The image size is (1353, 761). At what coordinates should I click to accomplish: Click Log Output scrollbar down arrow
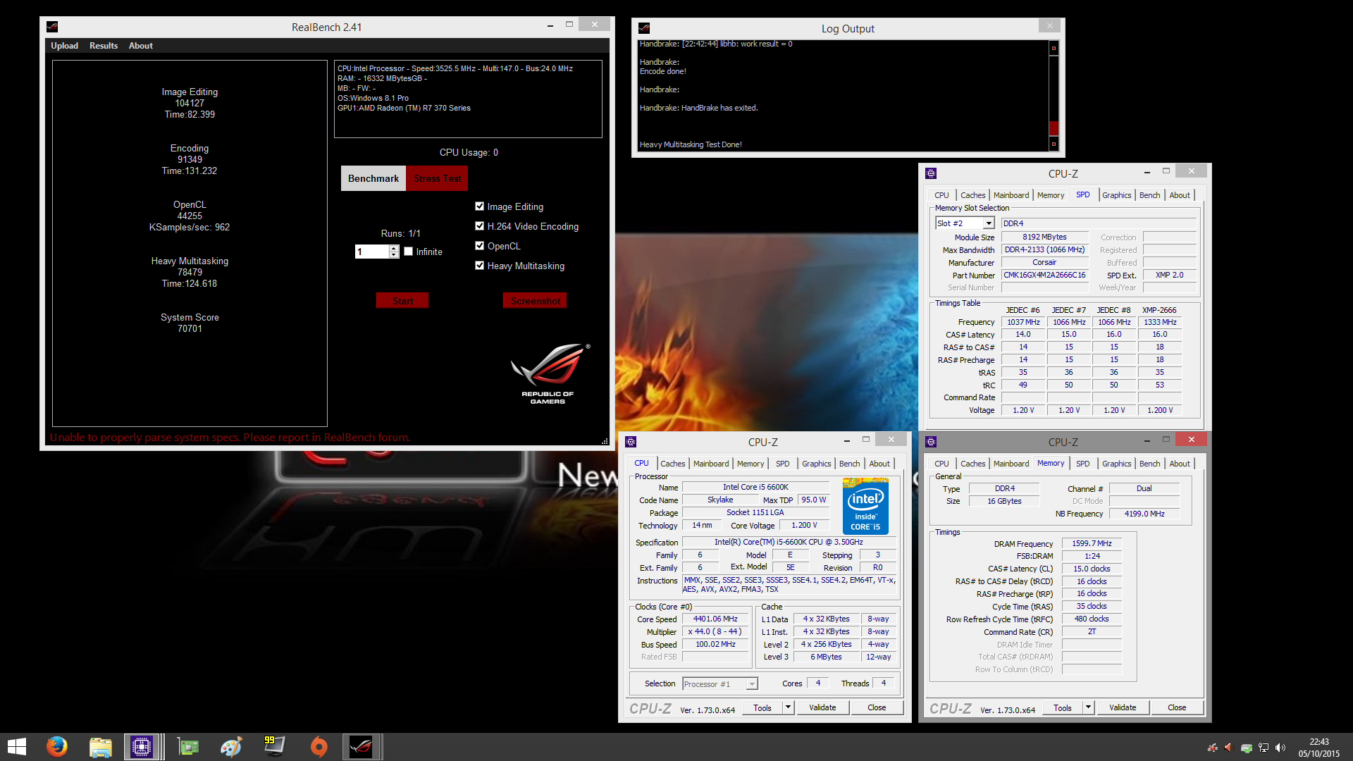click(x=1054, y=144)
